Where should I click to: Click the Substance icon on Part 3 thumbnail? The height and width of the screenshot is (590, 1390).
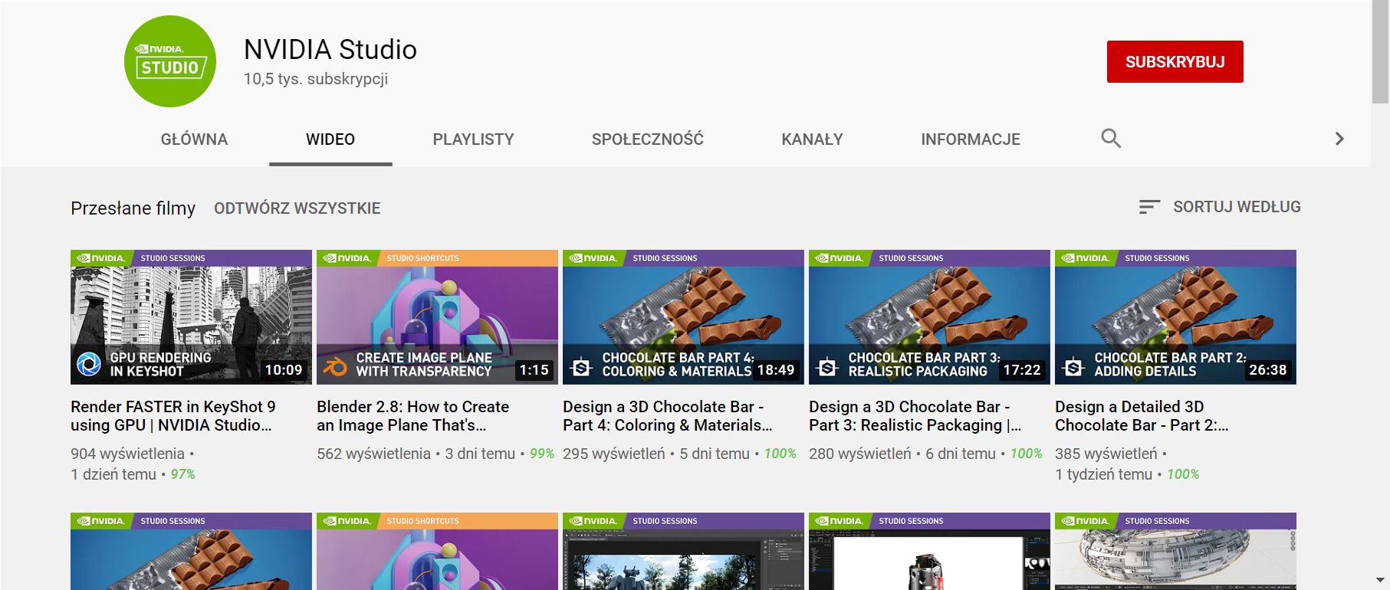827,367
